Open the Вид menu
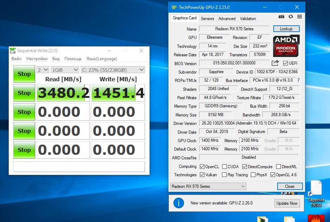 click(56, 59)
